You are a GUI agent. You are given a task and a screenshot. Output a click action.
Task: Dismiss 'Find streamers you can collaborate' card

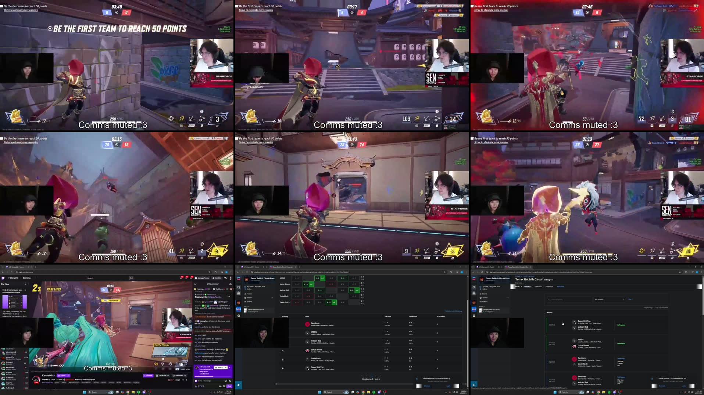25,290
